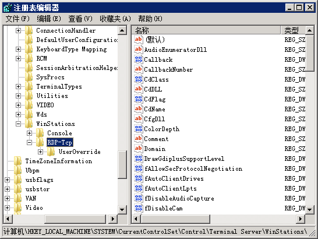
Task: Click the string icon of AudioEnumeratorDll value
Action: [138, 50]
